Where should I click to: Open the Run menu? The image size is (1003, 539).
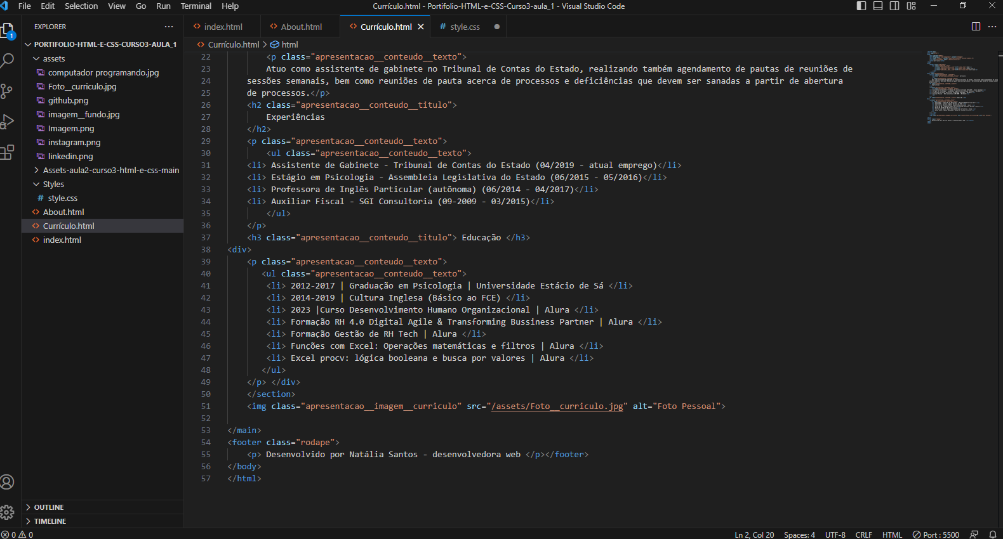pyautogui.click(x=163, y=6)
